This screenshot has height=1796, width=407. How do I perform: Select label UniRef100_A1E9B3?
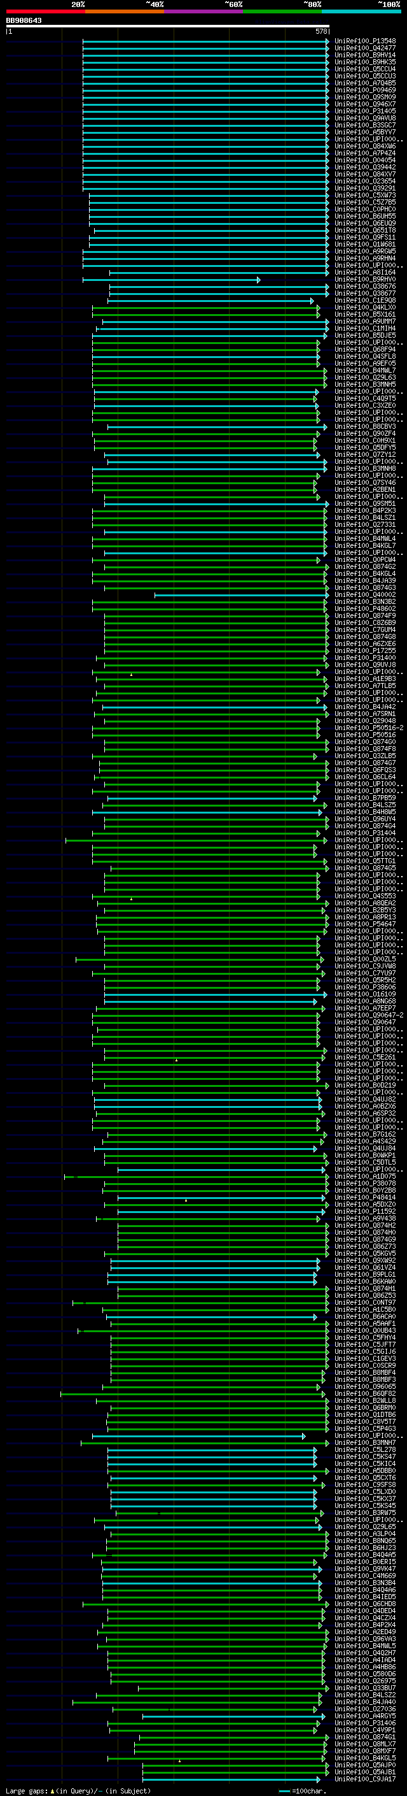pyautogui.click(x=365, y=679)
